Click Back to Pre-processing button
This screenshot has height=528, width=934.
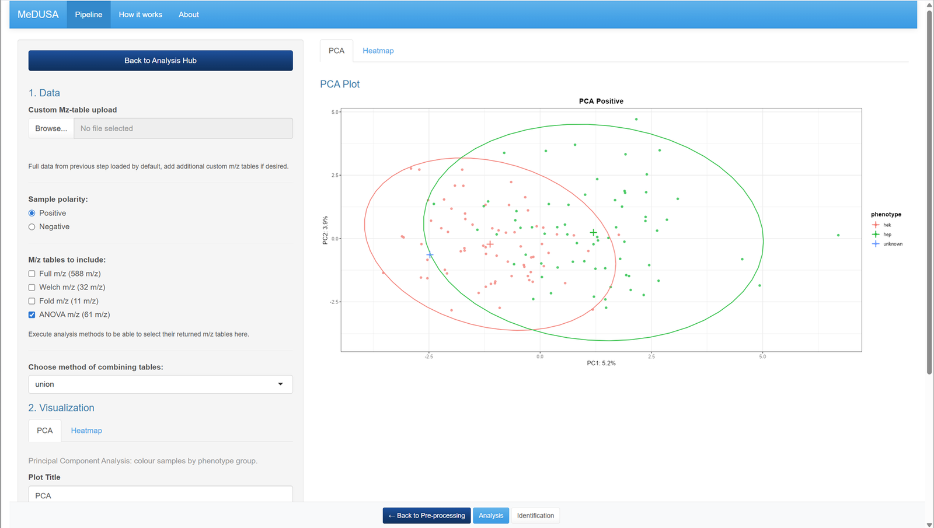427,516
